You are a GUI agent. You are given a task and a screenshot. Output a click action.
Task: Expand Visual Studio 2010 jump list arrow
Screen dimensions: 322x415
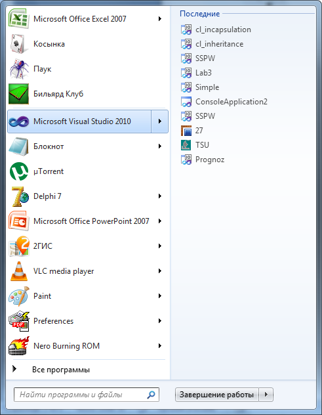tap(159, 121)
